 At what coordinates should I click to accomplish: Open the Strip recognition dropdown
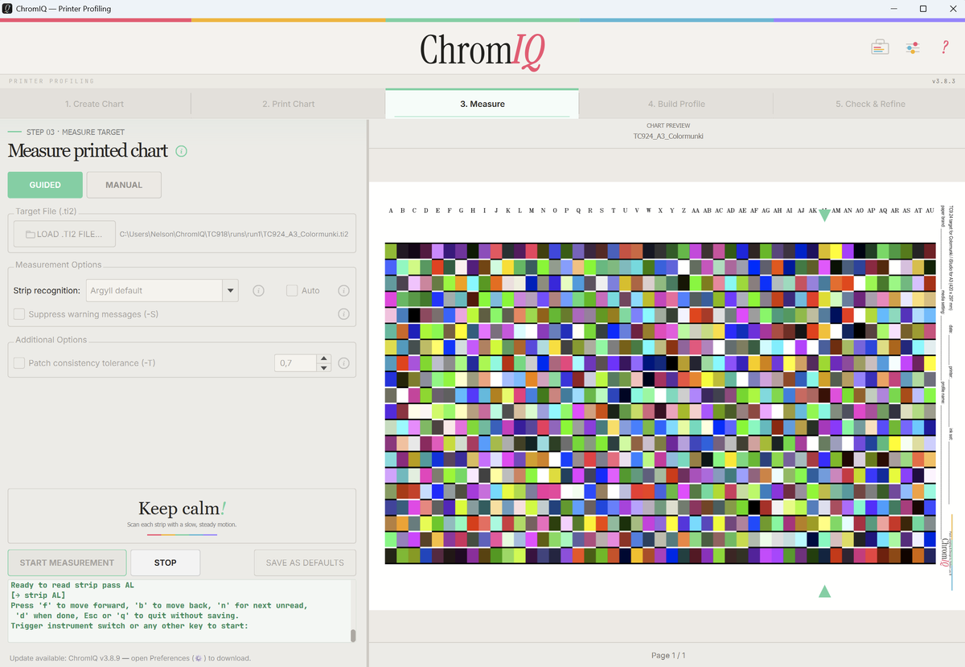point(163,290)
